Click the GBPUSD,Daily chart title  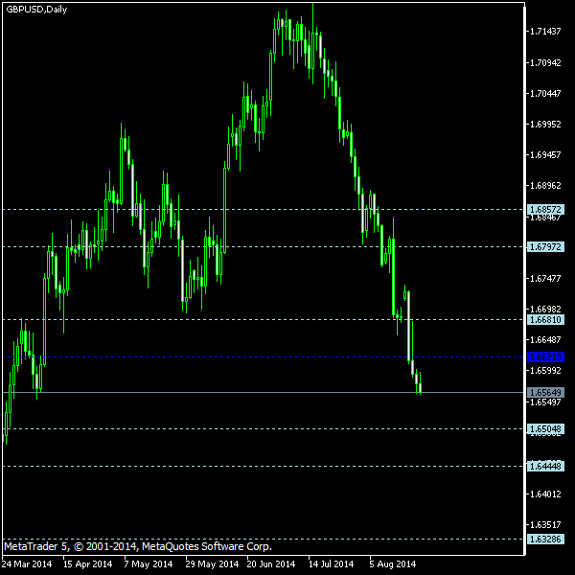(x=36, y=10)
